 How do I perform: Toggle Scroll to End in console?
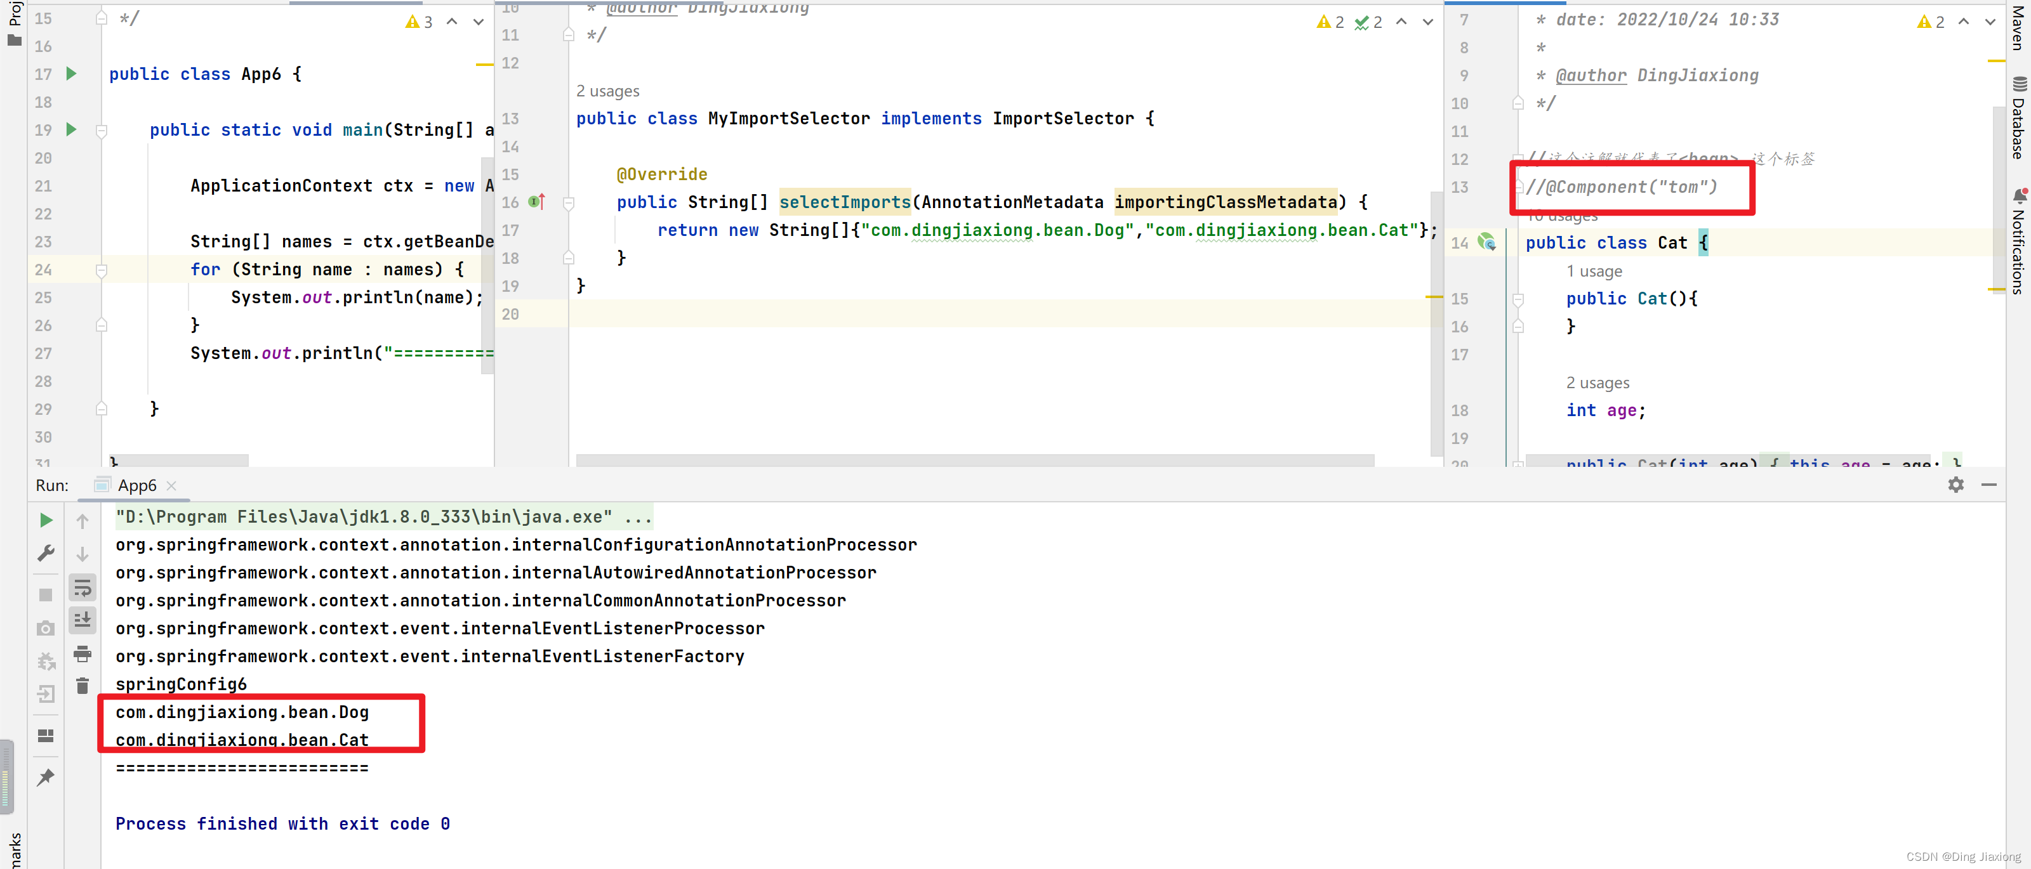click(82, 620)
